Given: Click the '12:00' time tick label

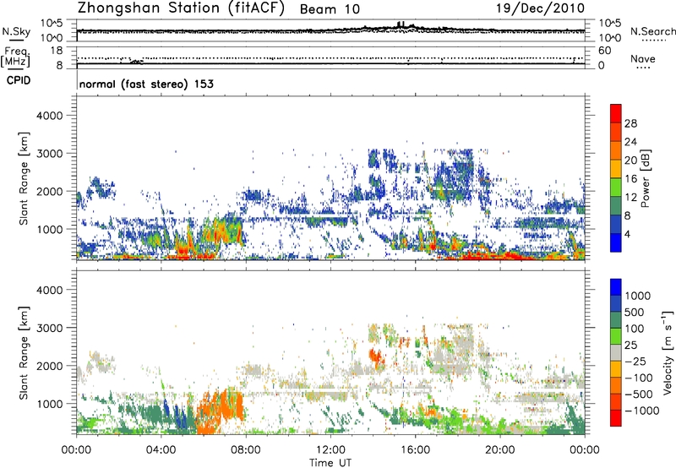Looking at the screenshot, I should 330,450.
